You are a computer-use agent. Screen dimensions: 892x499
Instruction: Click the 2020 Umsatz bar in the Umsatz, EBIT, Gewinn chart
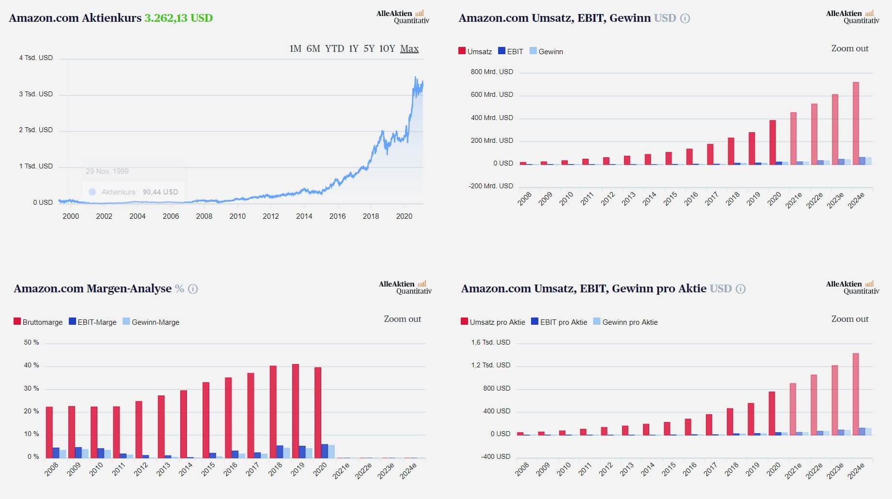[773, 142]
